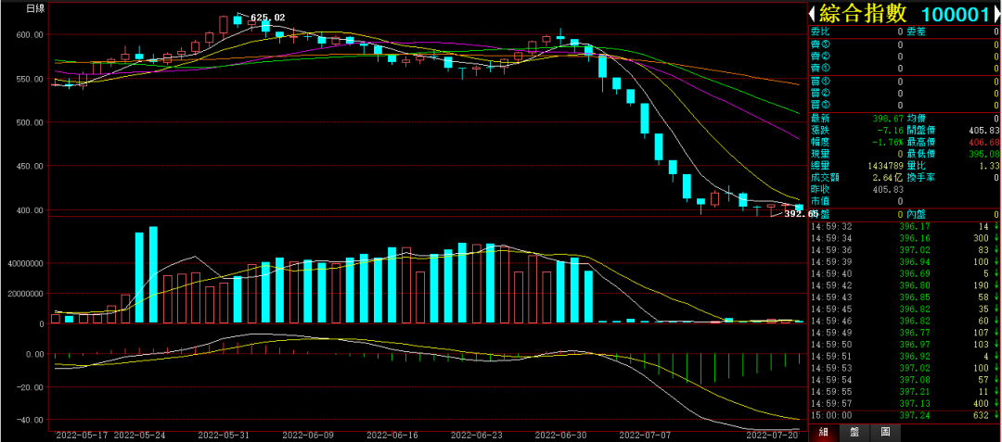
Task: Click the opening price 405.83 beside 開盤價
Action: [x=983, y=130]
